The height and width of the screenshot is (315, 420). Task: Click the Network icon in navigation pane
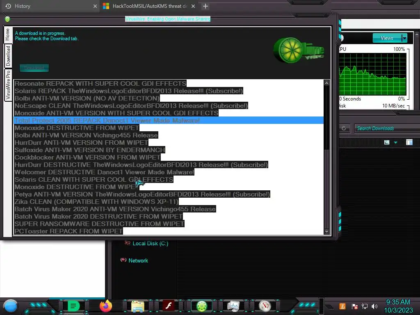pyautogui.click(x=123, y=260)
